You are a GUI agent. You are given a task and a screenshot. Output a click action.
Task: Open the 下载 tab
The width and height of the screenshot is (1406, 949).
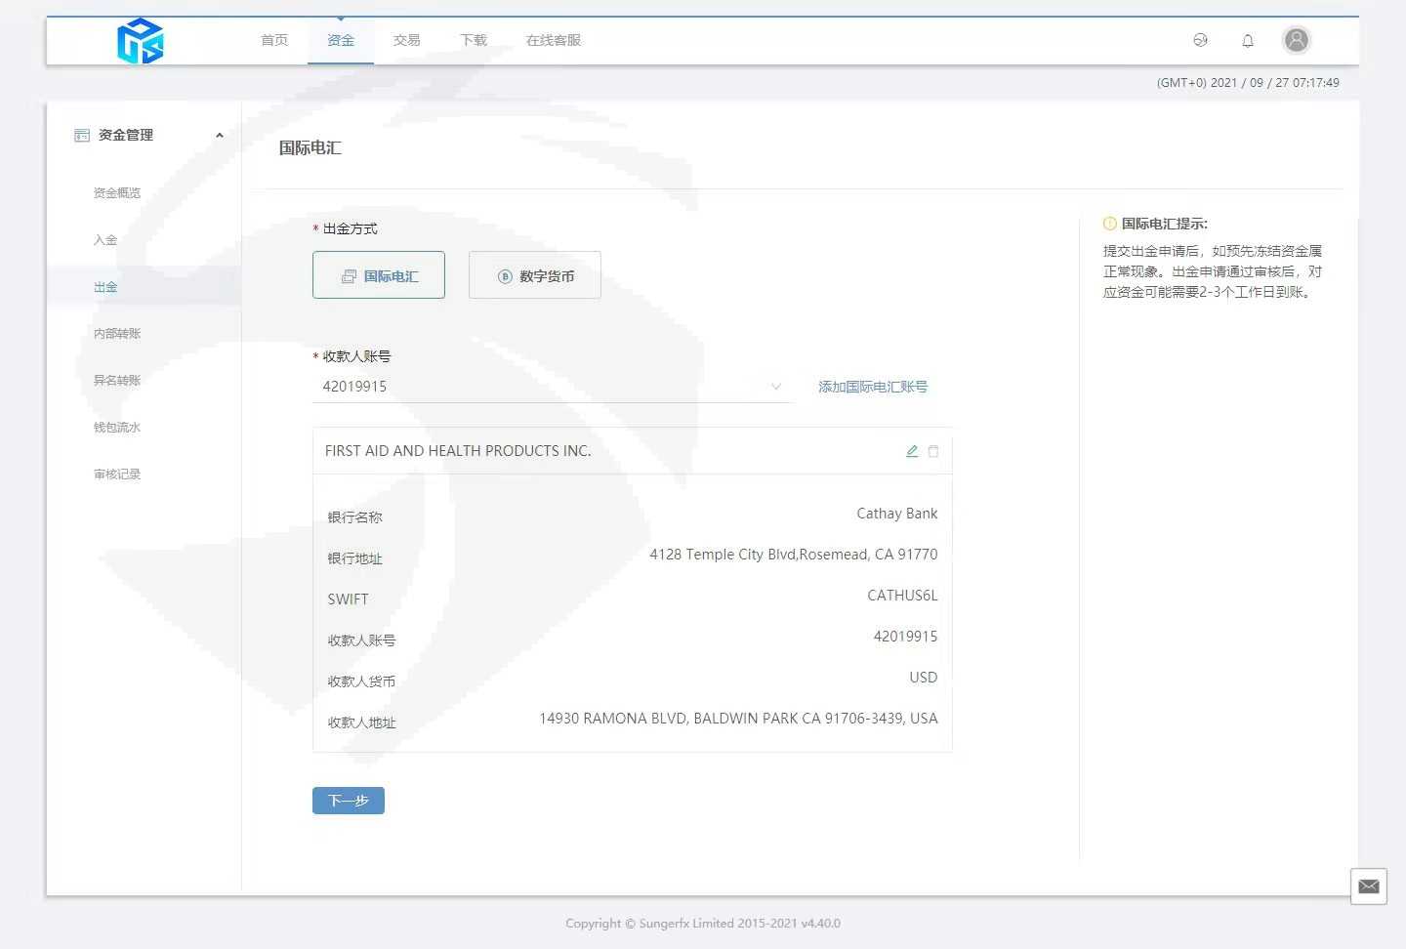pyautogui.click(x=474, y=40)
